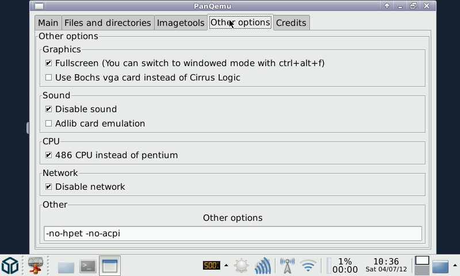The image size is (460, 276).
Task: Click the PanQemu window taskbar button
Action: [x=109, y=266]
